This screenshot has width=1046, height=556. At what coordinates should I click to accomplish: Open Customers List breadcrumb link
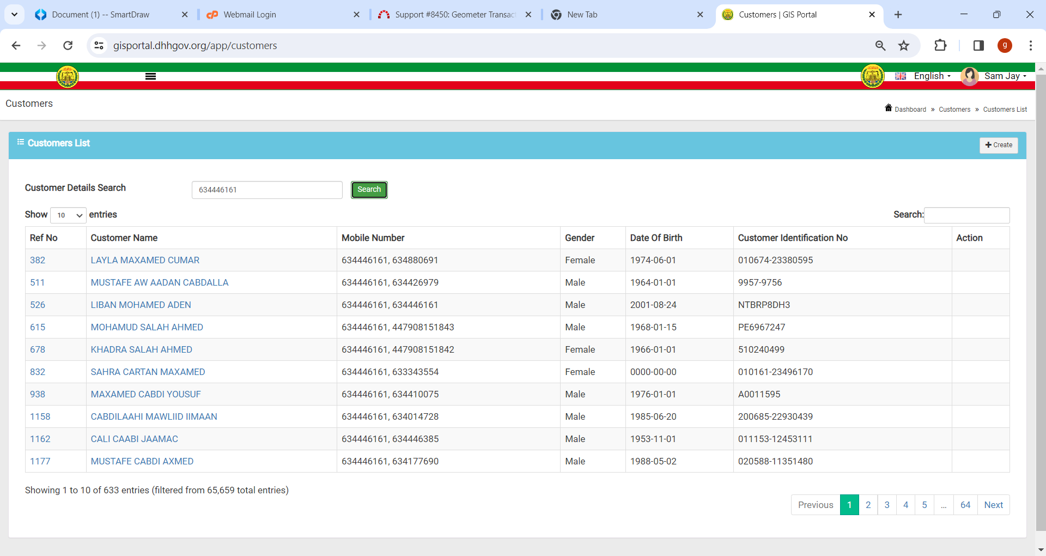click(1005, 110)
